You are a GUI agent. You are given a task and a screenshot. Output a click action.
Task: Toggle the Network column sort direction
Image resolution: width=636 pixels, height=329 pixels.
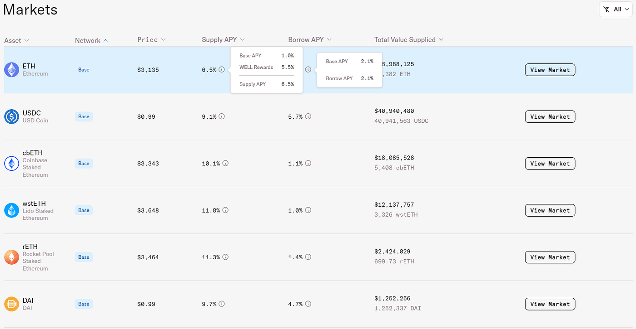coord(105,40)
